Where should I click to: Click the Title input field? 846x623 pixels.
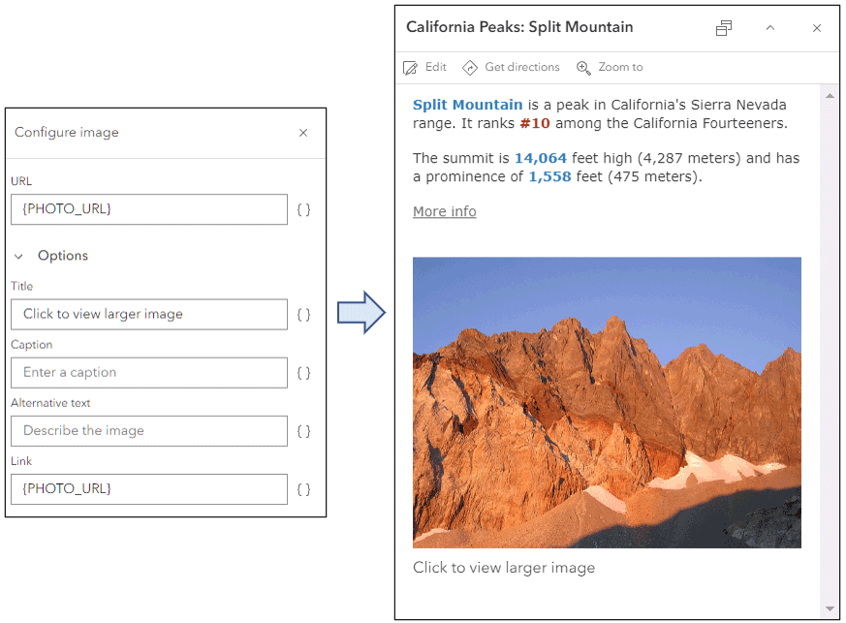tap(149, 314)
